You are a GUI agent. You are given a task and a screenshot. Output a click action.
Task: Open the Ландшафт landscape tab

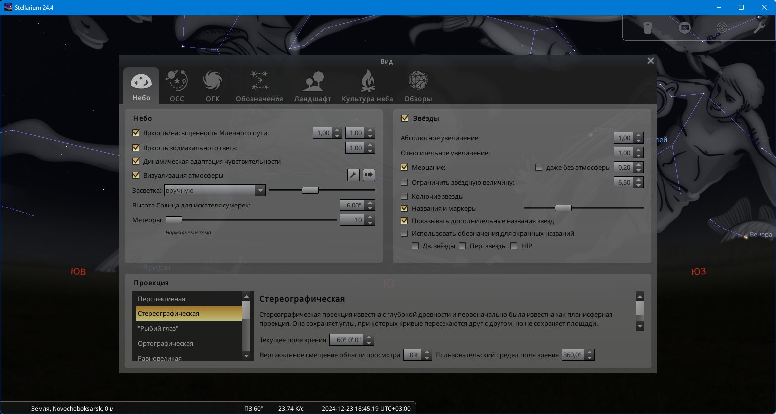[312, 85]
